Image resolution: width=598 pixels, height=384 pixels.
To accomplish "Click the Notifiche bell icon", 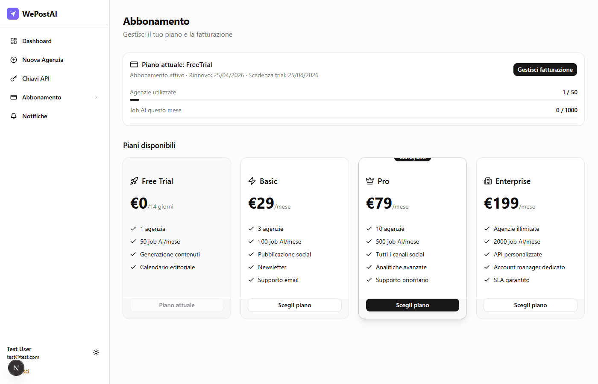I will [x=14, y=116].
